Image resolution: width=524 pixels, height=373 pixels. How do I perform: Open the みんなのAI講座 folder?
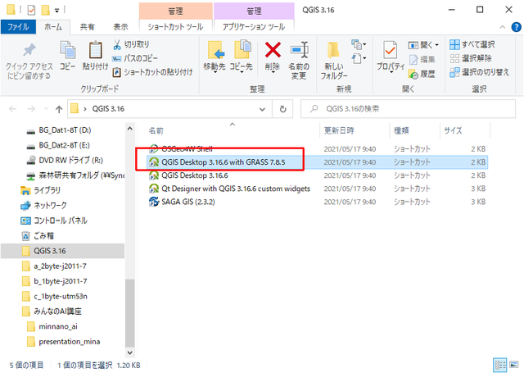(x=52, y=312)
